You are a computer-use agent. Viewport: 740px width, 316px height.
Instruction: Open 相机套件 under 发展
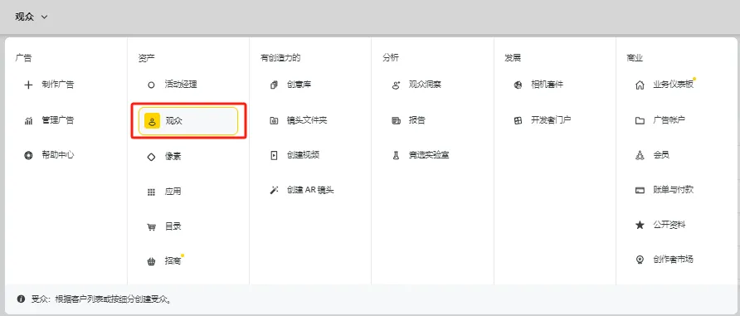[547, 85]
